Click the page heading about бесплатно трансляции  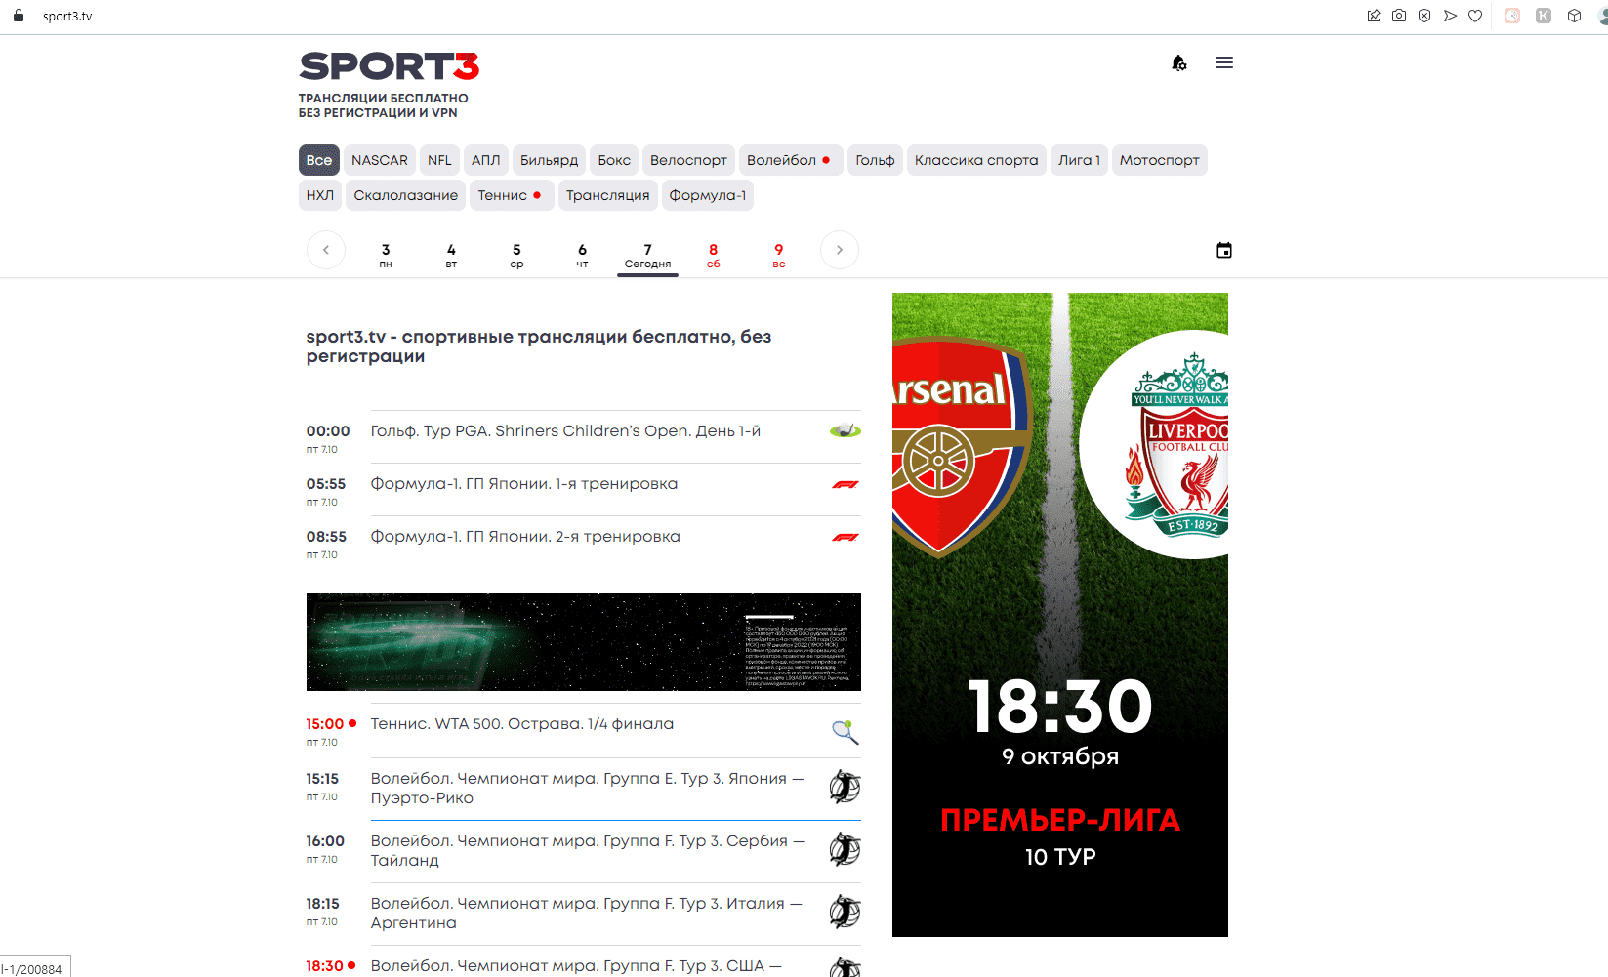coord(539,346)
